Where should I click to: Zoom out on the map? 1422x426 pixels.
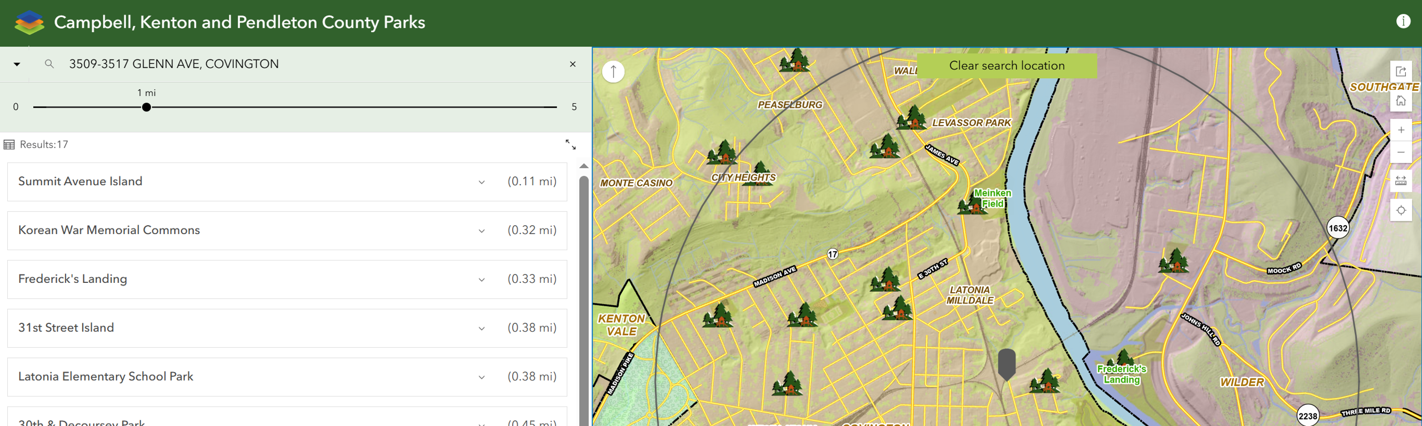tap(1401, 152)
